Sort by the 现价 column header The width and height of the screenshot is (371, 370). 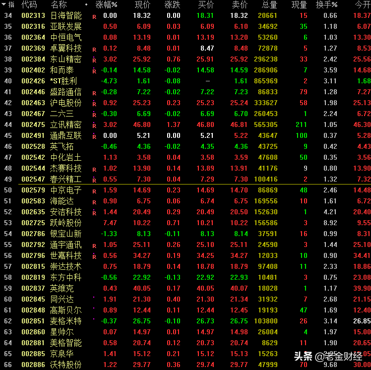pyautogui.click(x=143, y=5)
